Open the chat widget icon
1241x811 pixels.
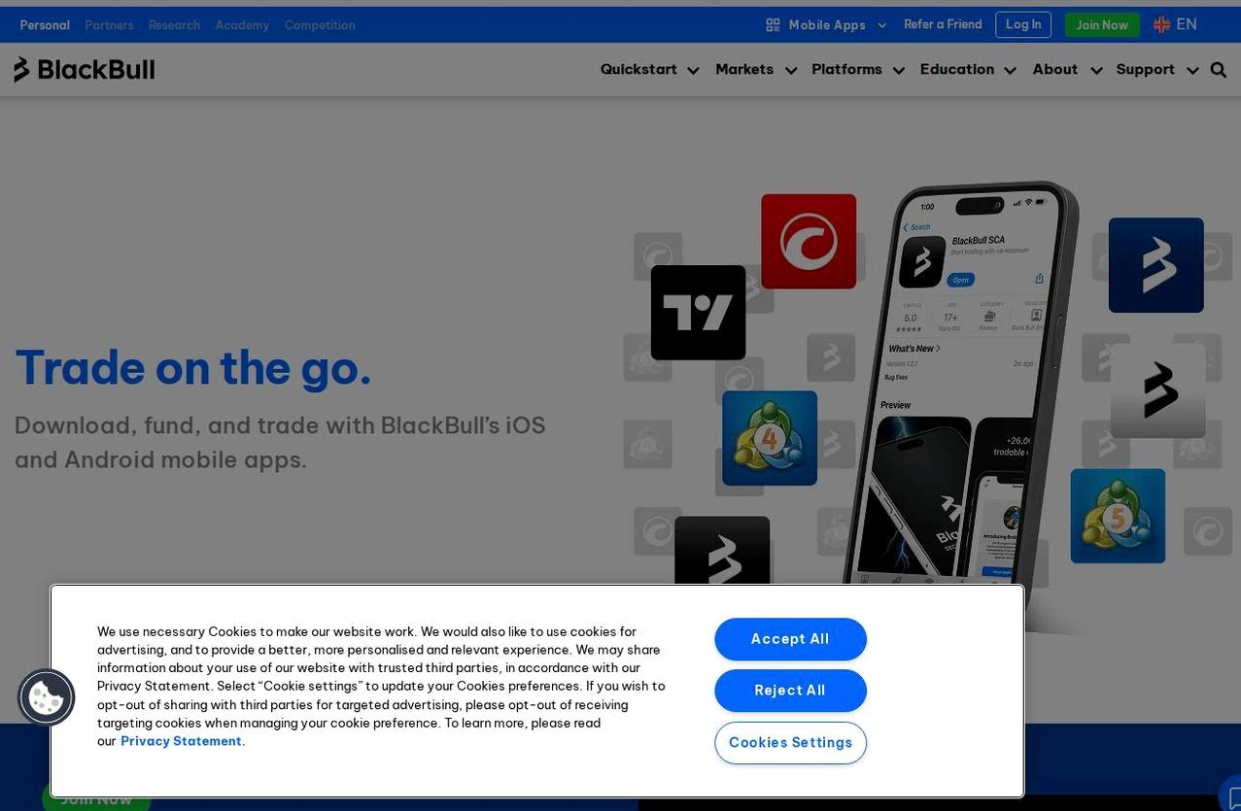(x=1231, y=796)
